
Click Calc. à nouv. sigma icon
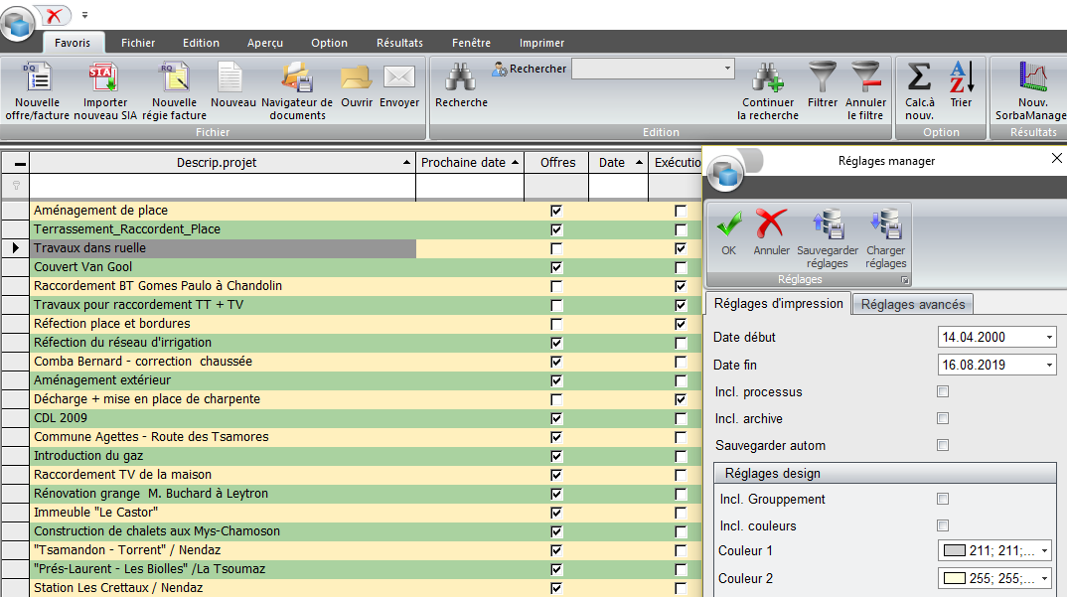[x=919, y=76]
